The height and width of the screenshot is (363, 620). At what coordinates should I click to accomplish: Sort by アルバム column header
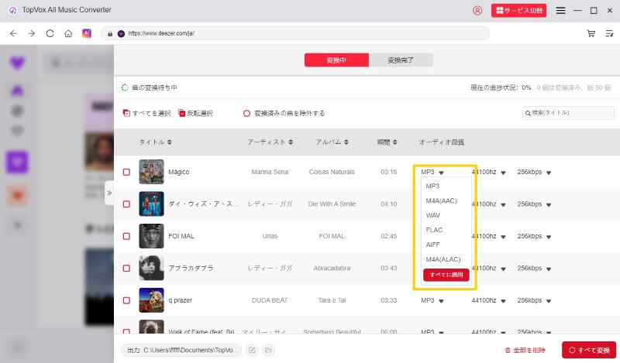click(332, 142)
